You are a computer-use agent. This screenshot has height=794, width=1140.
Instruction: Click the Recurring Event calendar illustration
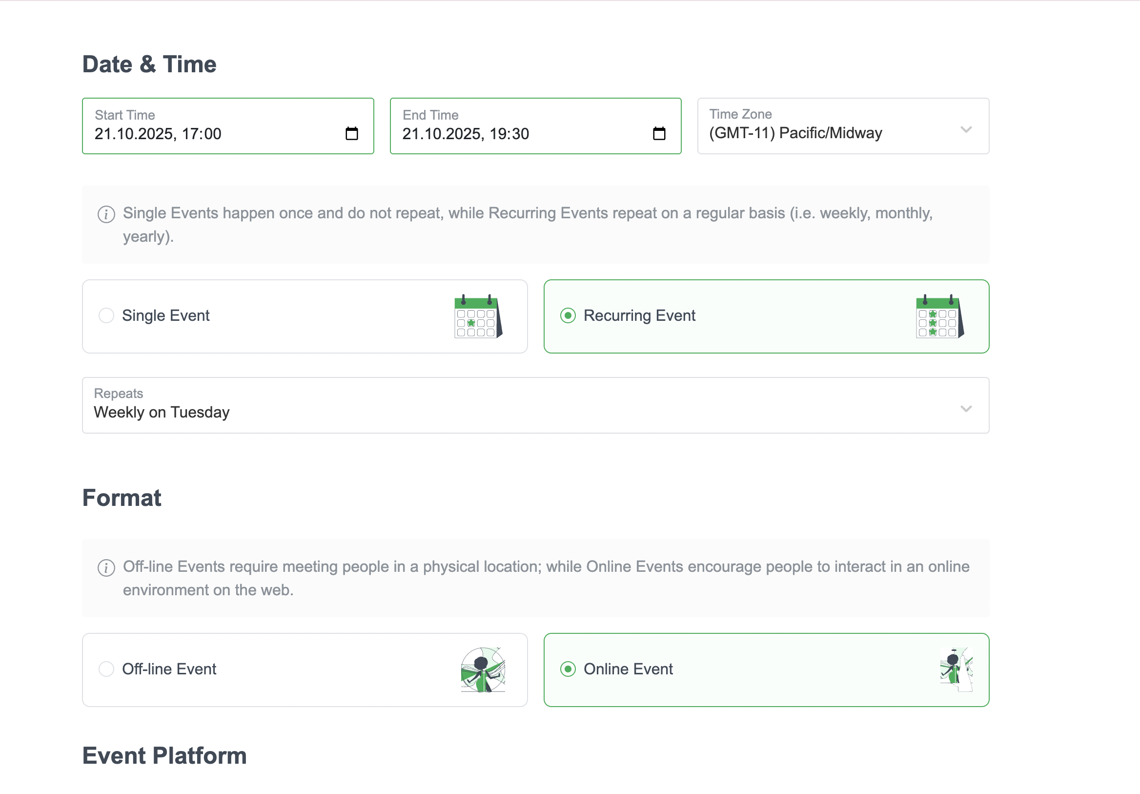[939, 316]
